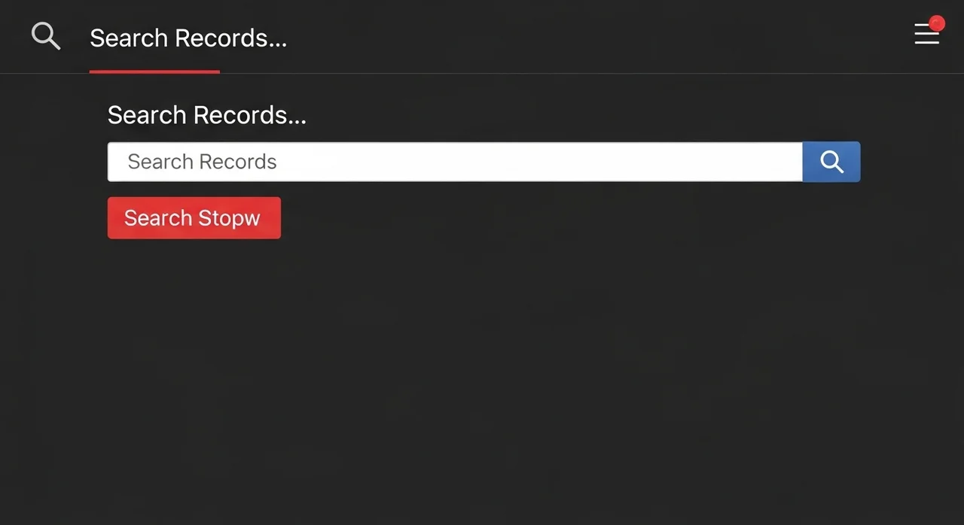Image resolution: width=964 pixels, height=525 pixels.
Task: Click inside the Search Records input field
Action: point(455,162)
